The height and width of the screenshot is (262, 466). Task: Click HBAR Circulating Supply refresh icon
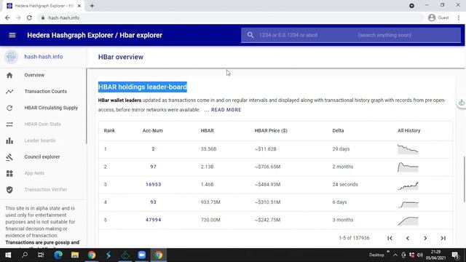9,108
